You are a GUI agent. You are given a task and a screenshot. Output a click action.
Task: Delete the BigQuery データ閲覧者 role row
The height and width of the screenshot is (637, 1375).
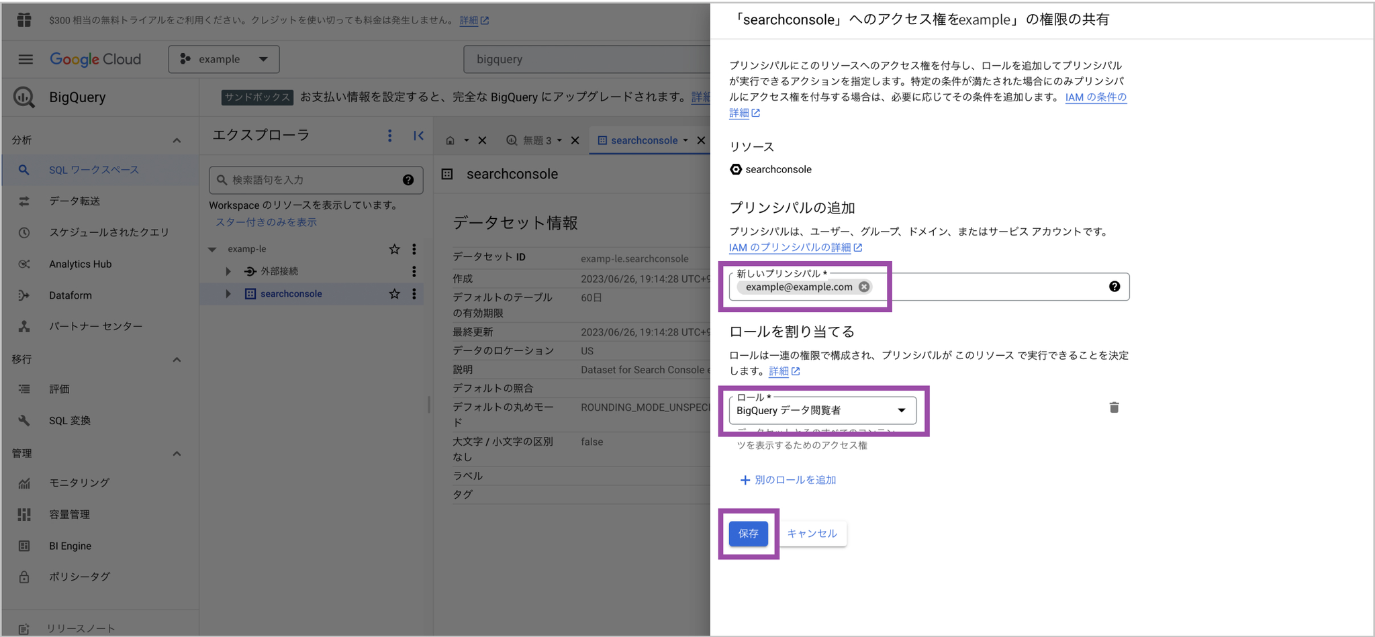[1114, 407]
